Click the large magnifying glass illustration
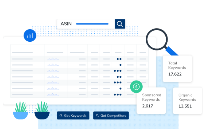 tap(157, 39)
